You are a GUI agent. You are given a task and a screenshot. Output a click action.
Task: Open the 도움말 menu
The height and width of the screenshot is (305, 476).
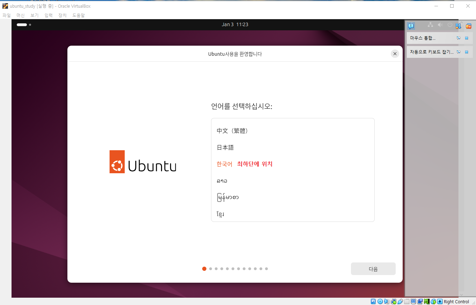(x=79, y=15)
